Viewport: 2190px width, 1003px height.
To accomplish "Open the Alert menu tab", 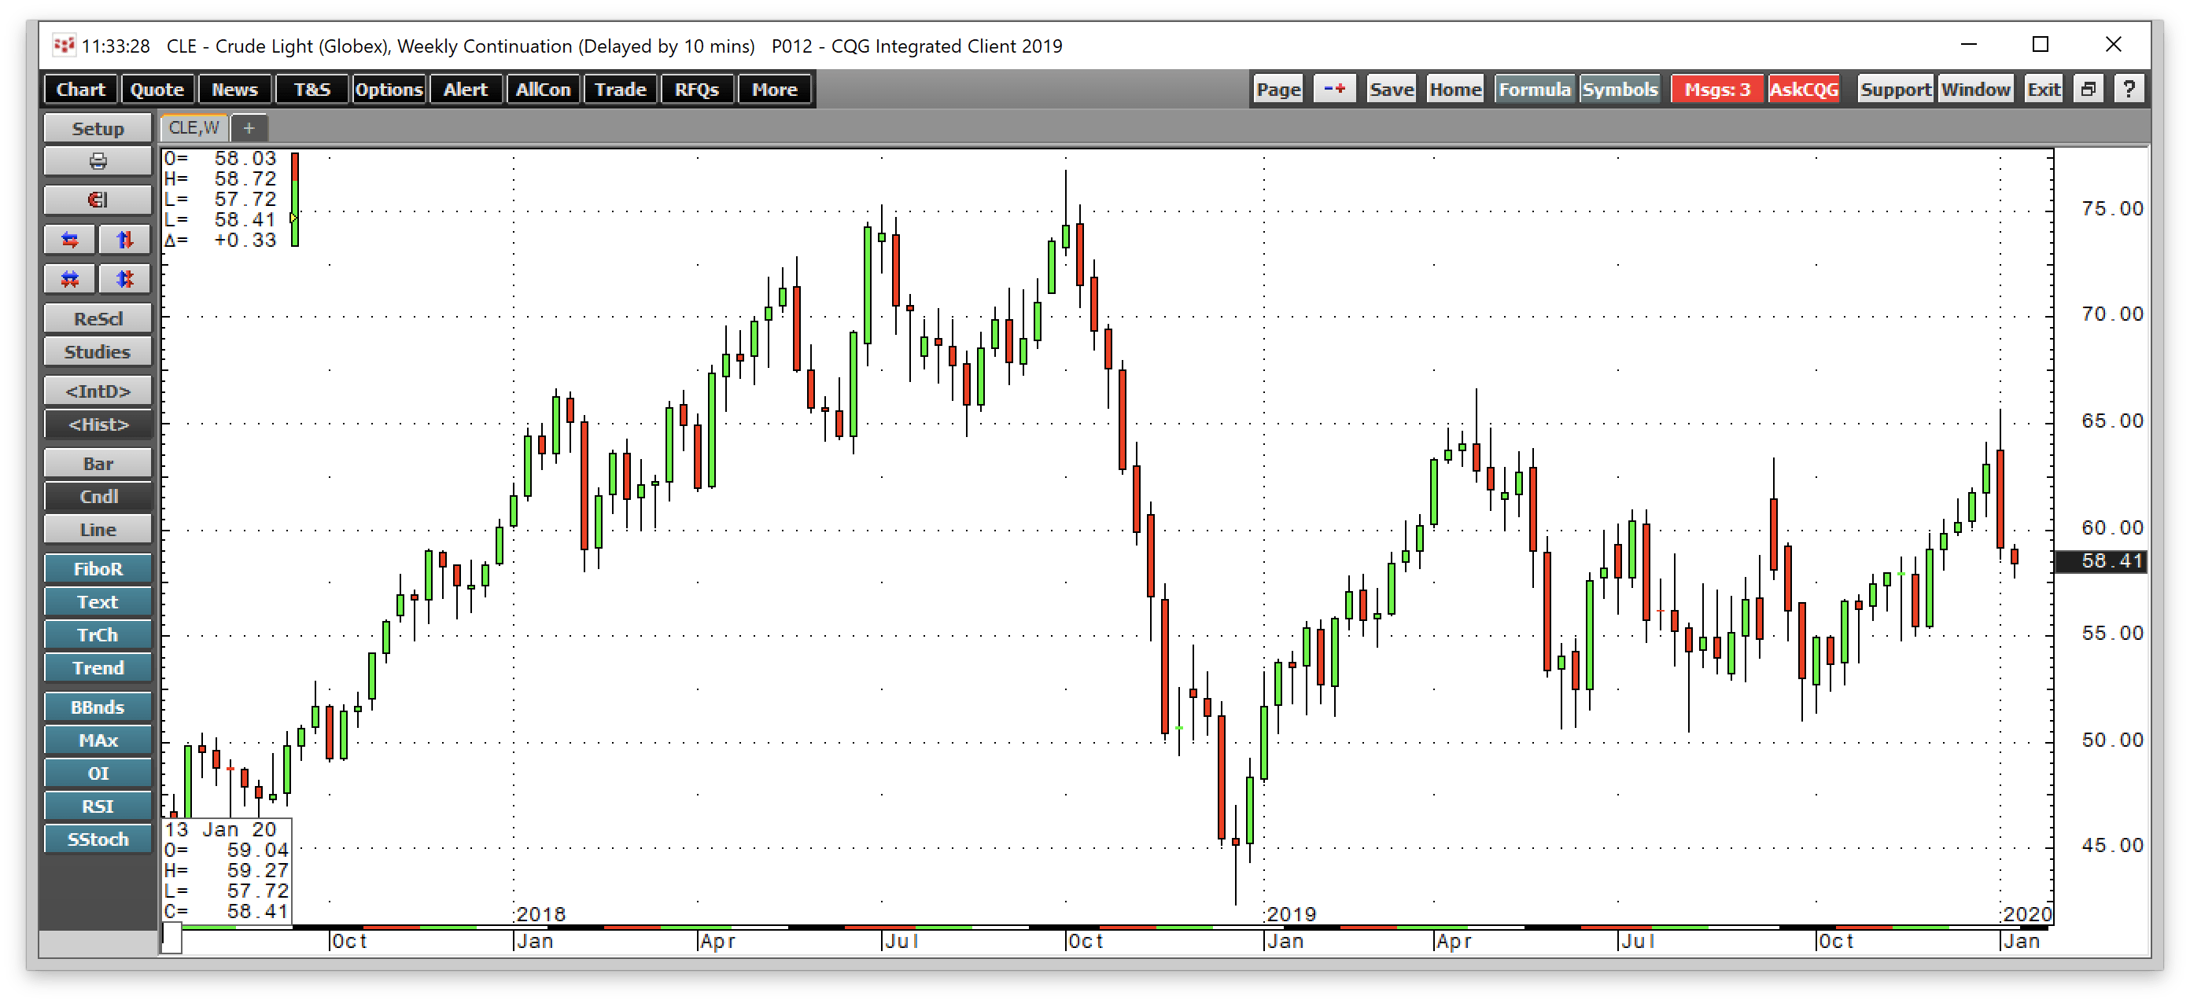I will [x=465, y=89].
